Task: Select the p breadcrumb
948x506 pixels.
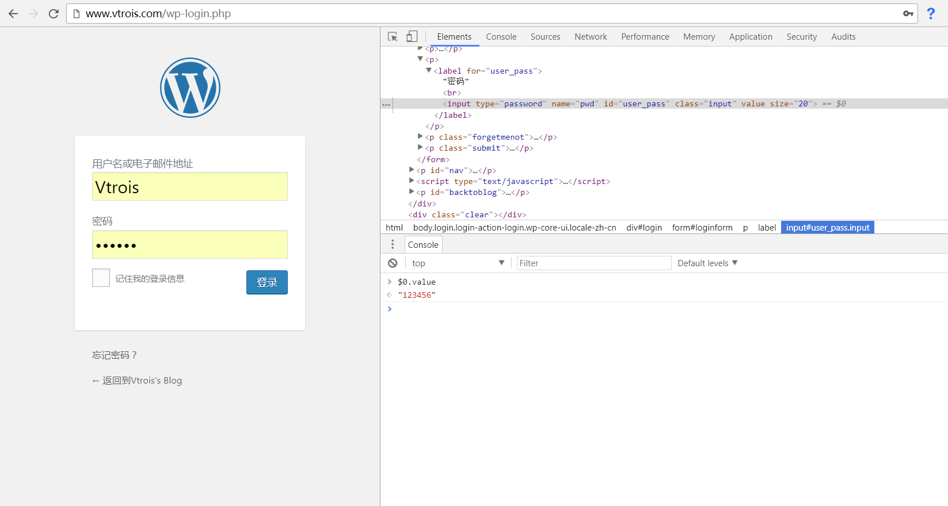Action: [745, 228]
